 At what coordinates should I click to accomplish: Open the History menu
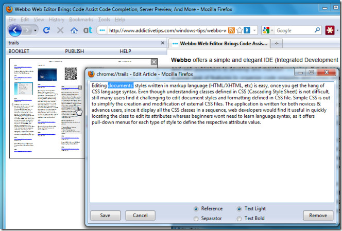tap(57, 20)
